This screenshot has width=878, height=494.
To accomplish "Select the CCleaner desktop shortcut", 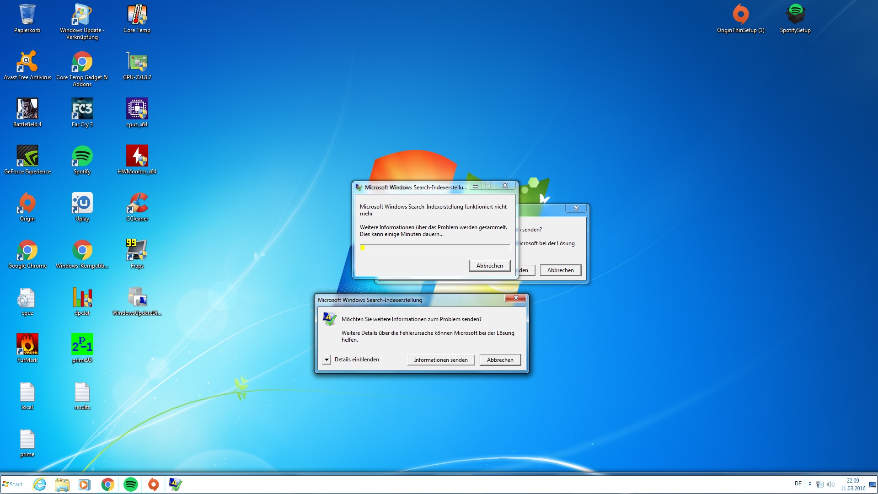I will point(137,203).
